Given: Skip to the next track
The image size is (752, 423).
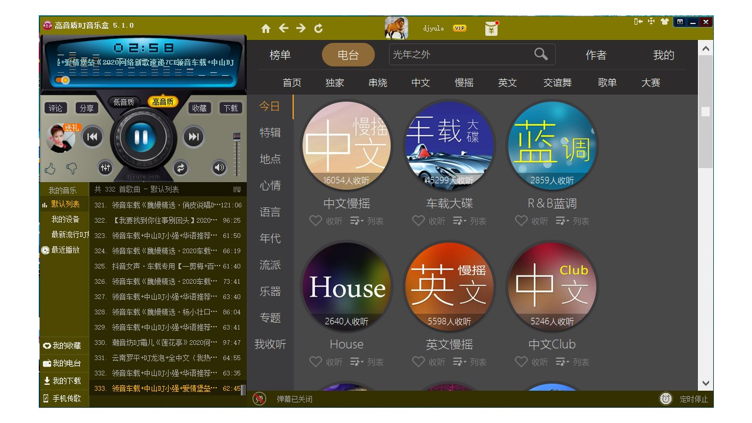Looking at the screenshot, I should (193, 137).
